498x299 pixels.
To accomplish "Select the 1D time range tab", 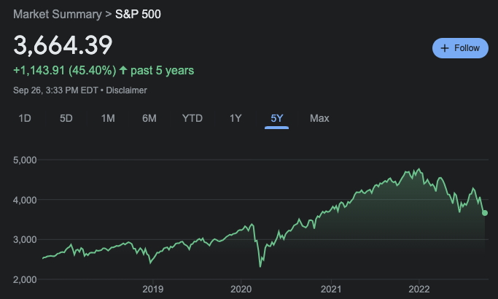I will pos(25,118).
